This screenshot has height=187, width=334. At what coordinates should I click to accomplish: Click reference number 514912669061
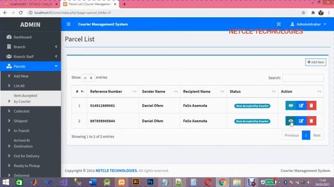click(102, 105)
